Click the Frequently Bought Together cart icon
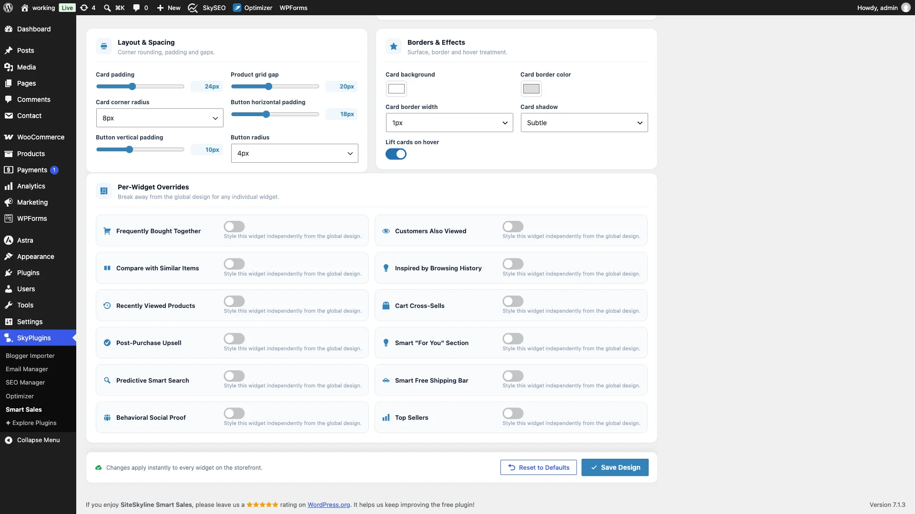The height and width of the screenshot is (514, 915). [107, 231]
